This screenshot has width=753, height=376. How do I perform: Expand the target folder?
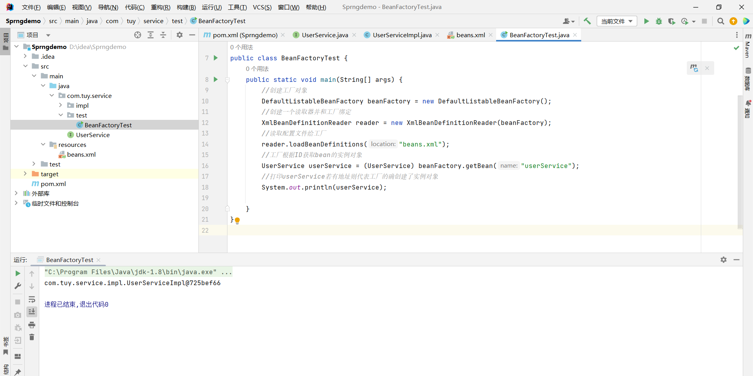(x=25, y=174)
